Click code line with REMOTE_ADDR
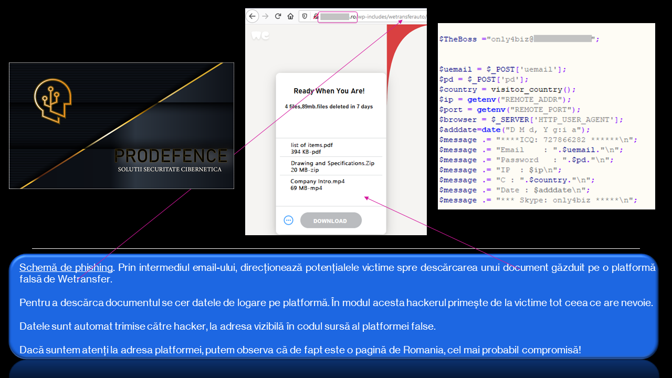Viewport: 672px width, 378px height. (x=505, y=99)
